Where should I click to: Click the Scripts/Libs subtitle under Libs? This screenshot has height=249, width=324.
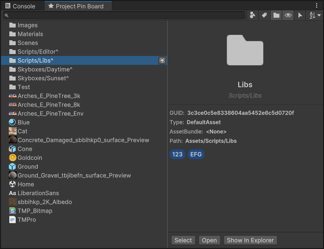(x=245, y=95)
